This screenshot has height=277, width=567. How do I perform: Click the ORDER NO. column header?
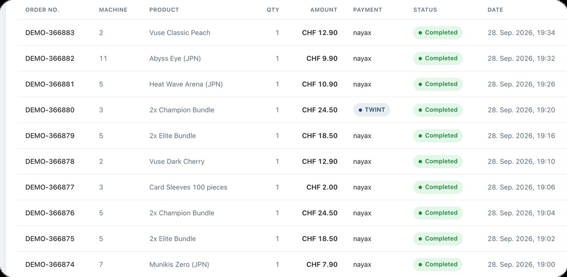click(42, 10)
